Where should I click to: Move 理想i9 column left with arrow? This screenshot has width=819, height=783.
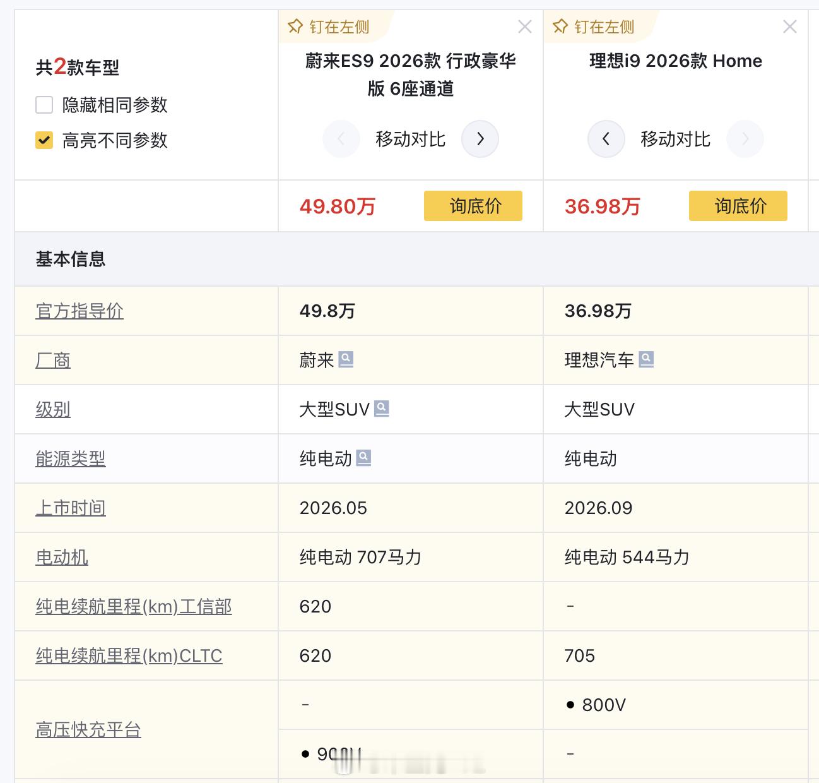pyautogui.click(x=606, y=139)
